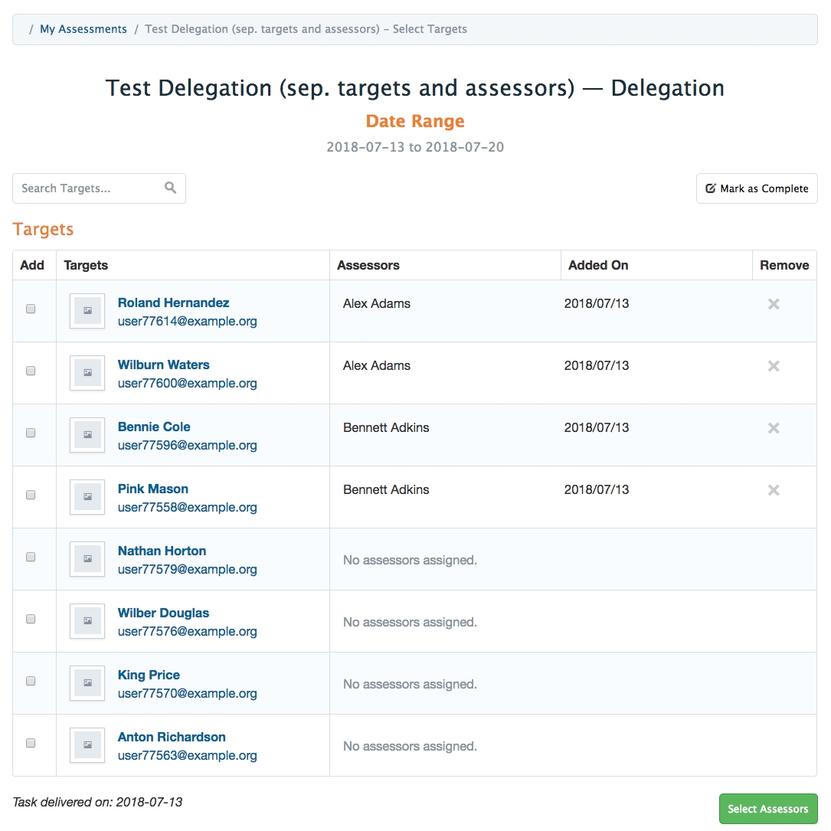Remove Bennie Cole using the X icon
Image resolution: width=831 pixels, height=831 pixels.
click(x=774, y=428)
